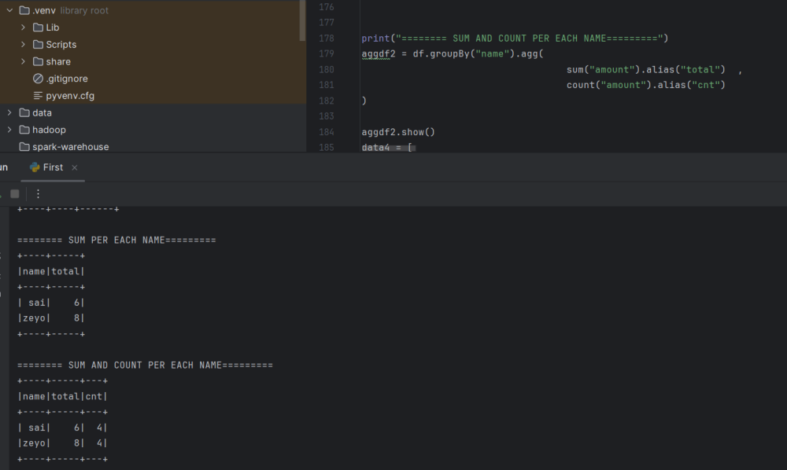This screenshot has height=470, width=787.
Task: Select spark-warehouse in project tree
Action: pos(71,147)
